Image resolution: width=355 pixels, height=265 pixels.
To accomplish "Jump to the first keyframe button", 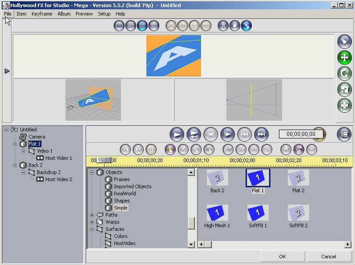I will tap(245, 134).
